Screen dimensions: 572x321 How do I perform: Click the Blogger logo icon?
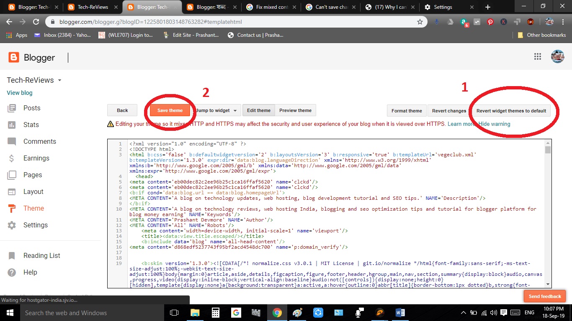(x=14, y=57)
